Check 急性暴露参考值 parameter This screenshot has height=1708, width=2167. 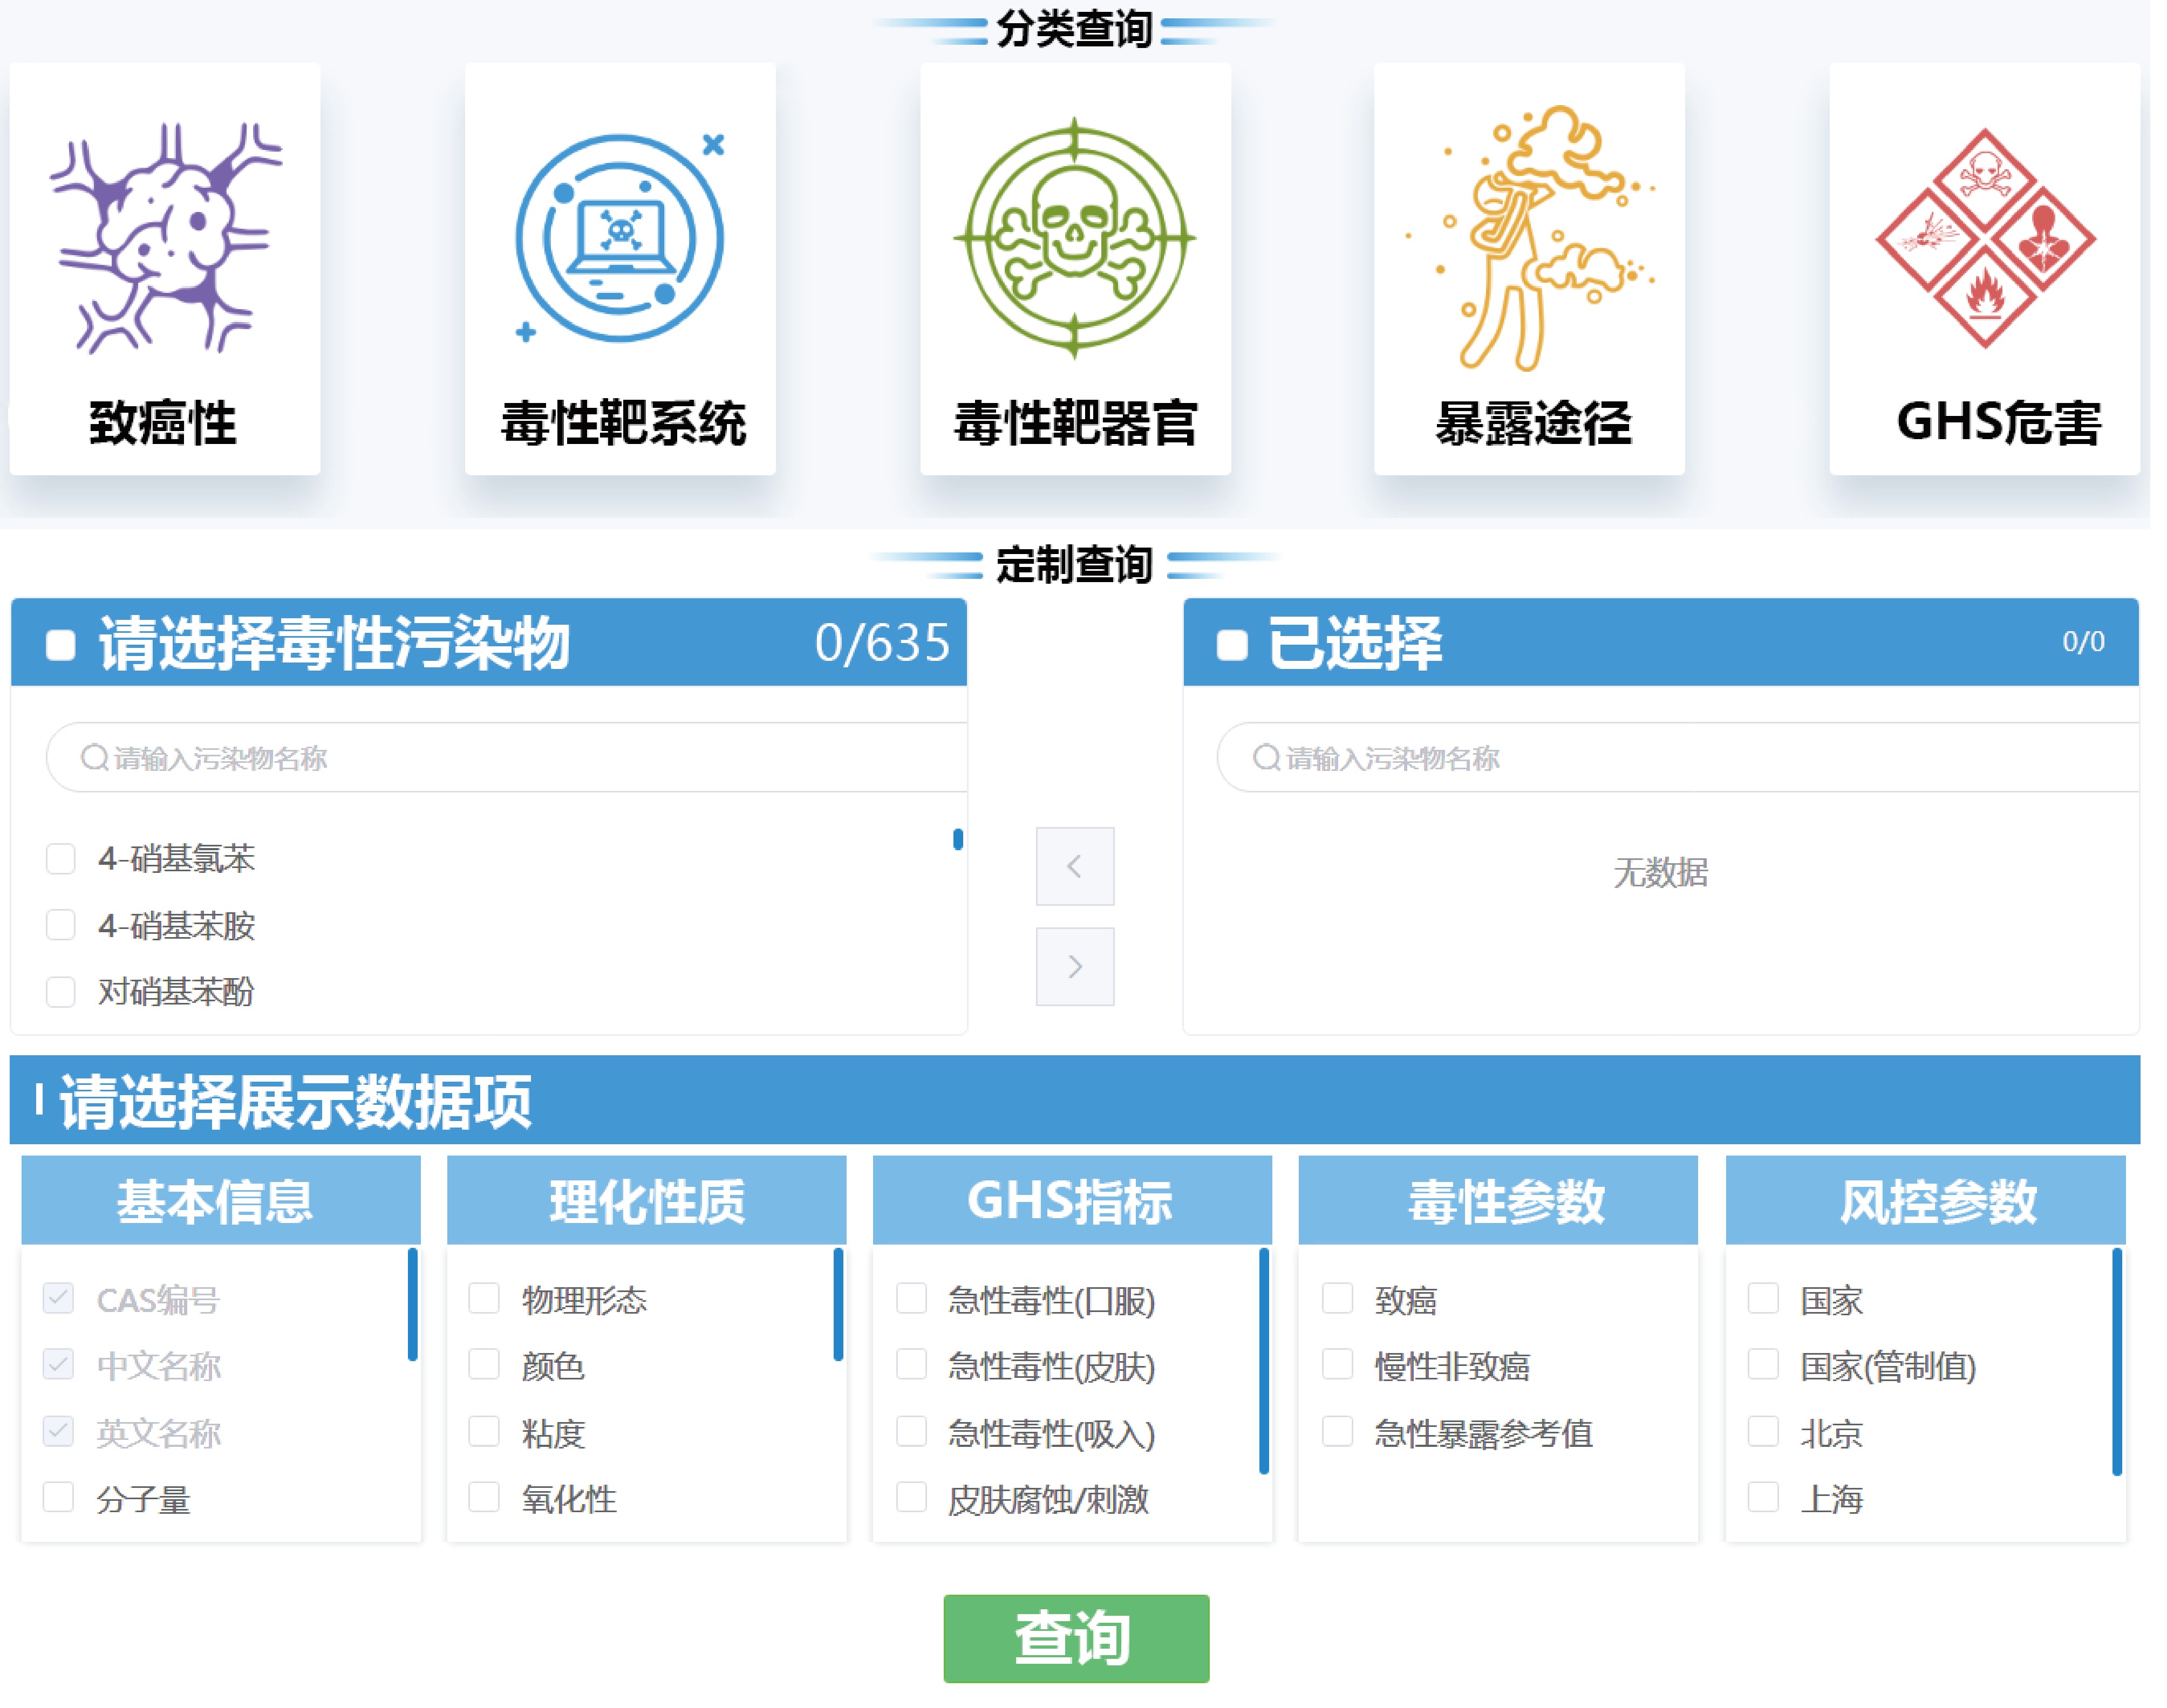click(x=1337, y=1431)
